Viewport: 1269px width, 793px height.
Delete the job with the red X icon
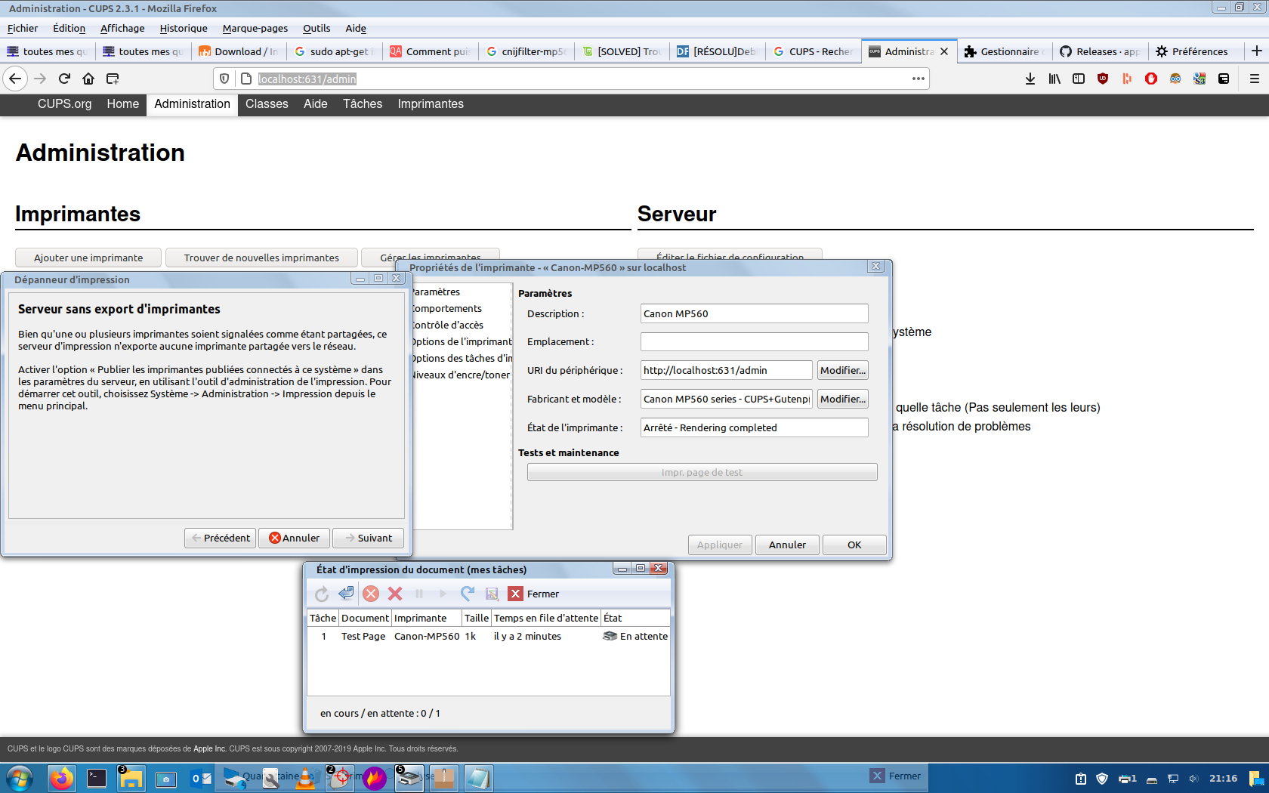click(x=395, y=594)
